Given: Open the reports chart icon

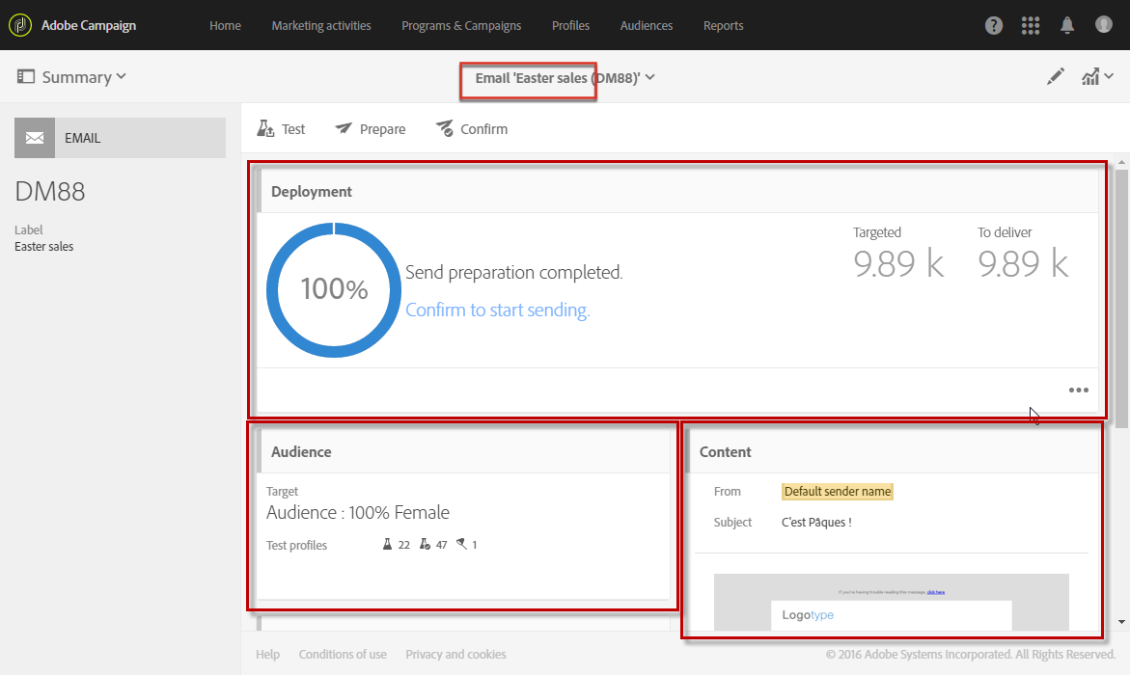Looking at the screenshot, I should tap(1089, 76).
